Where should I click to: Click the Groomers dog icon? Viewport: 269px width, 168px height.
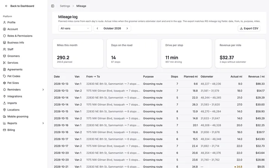4,56
